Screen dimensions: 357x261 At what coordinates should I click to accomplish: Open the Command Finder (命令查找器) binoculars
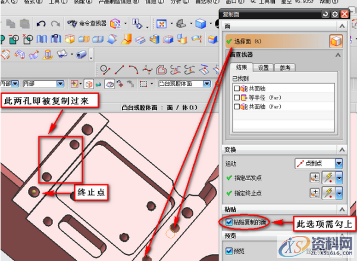pyautogui.click(x=72, y=23)
